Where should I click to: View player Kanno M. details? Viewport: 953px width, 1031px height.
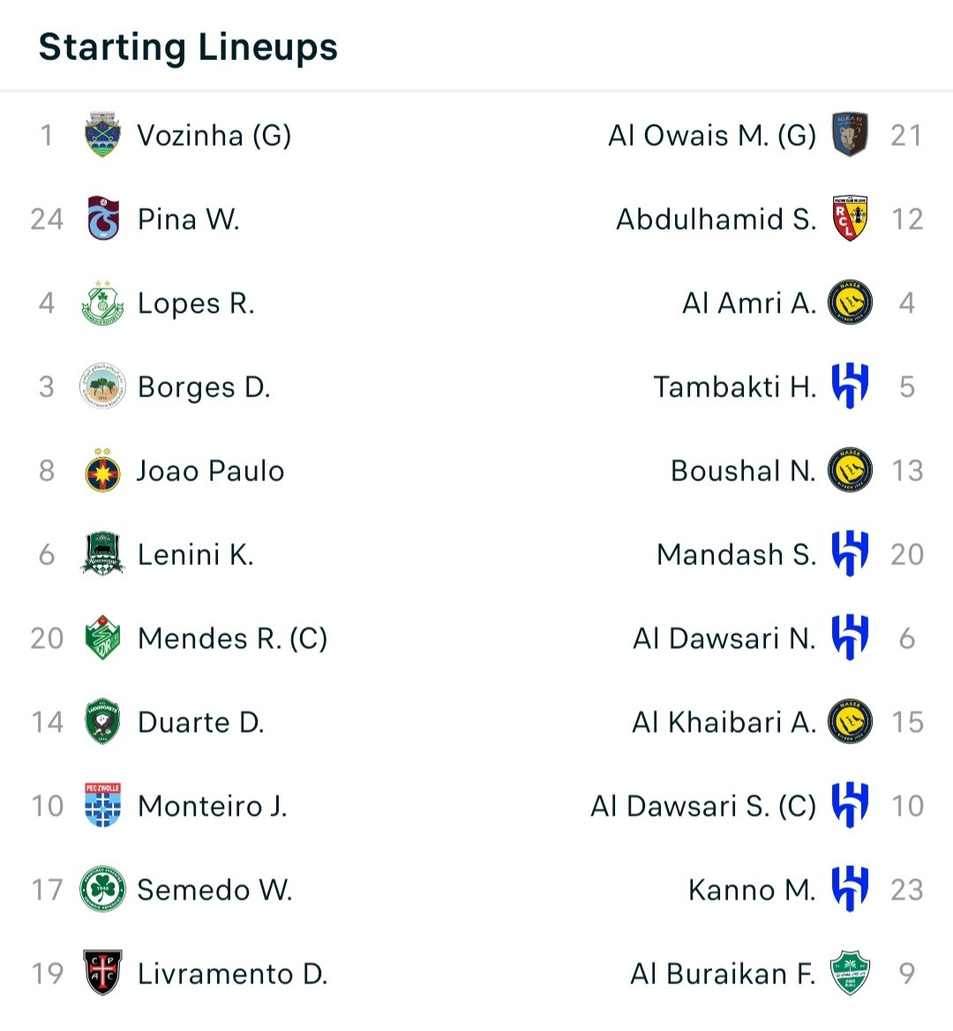pos(752,890)
